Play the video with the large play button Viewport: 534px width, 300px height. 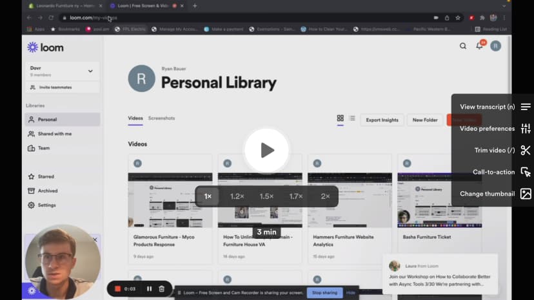pos(266,151)
